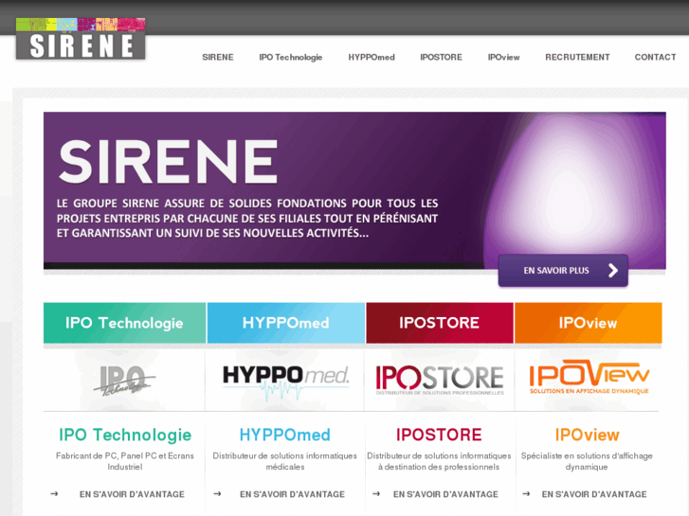Click the orange IPOView logo image
Image resolution: width=689 pixels, height=516 pixels.
(589, 377)
